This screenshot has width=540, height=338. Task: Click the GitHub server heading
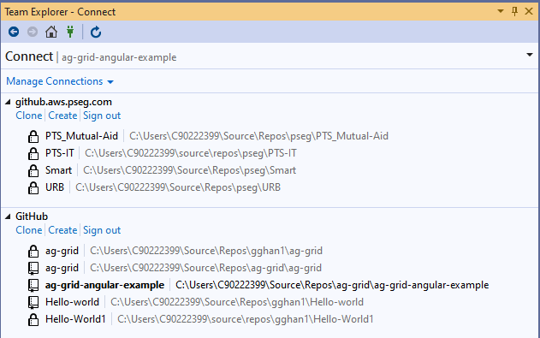(32, 216)
